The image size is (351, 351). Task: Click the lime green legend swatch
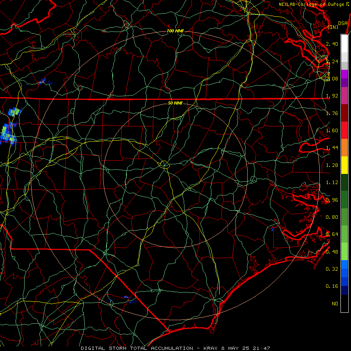pos(344,251)
